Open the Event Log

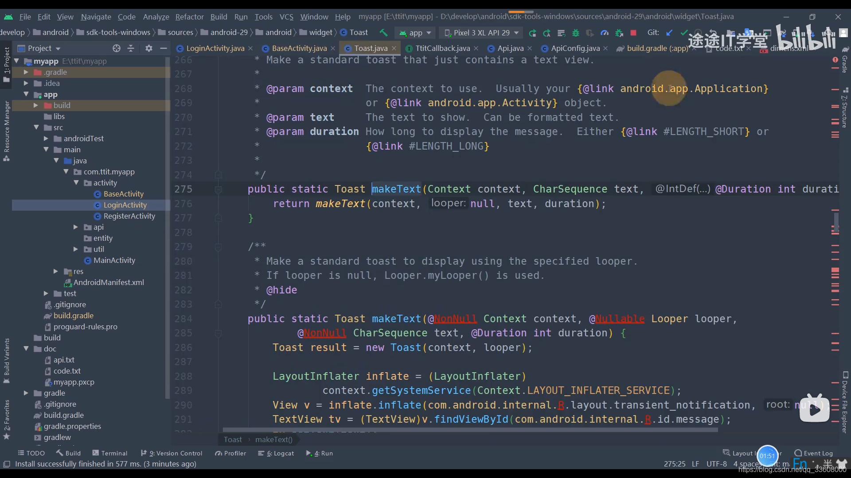tap(814, 453)
